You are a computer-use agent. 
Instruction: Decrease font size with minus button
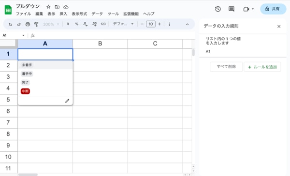142,24
